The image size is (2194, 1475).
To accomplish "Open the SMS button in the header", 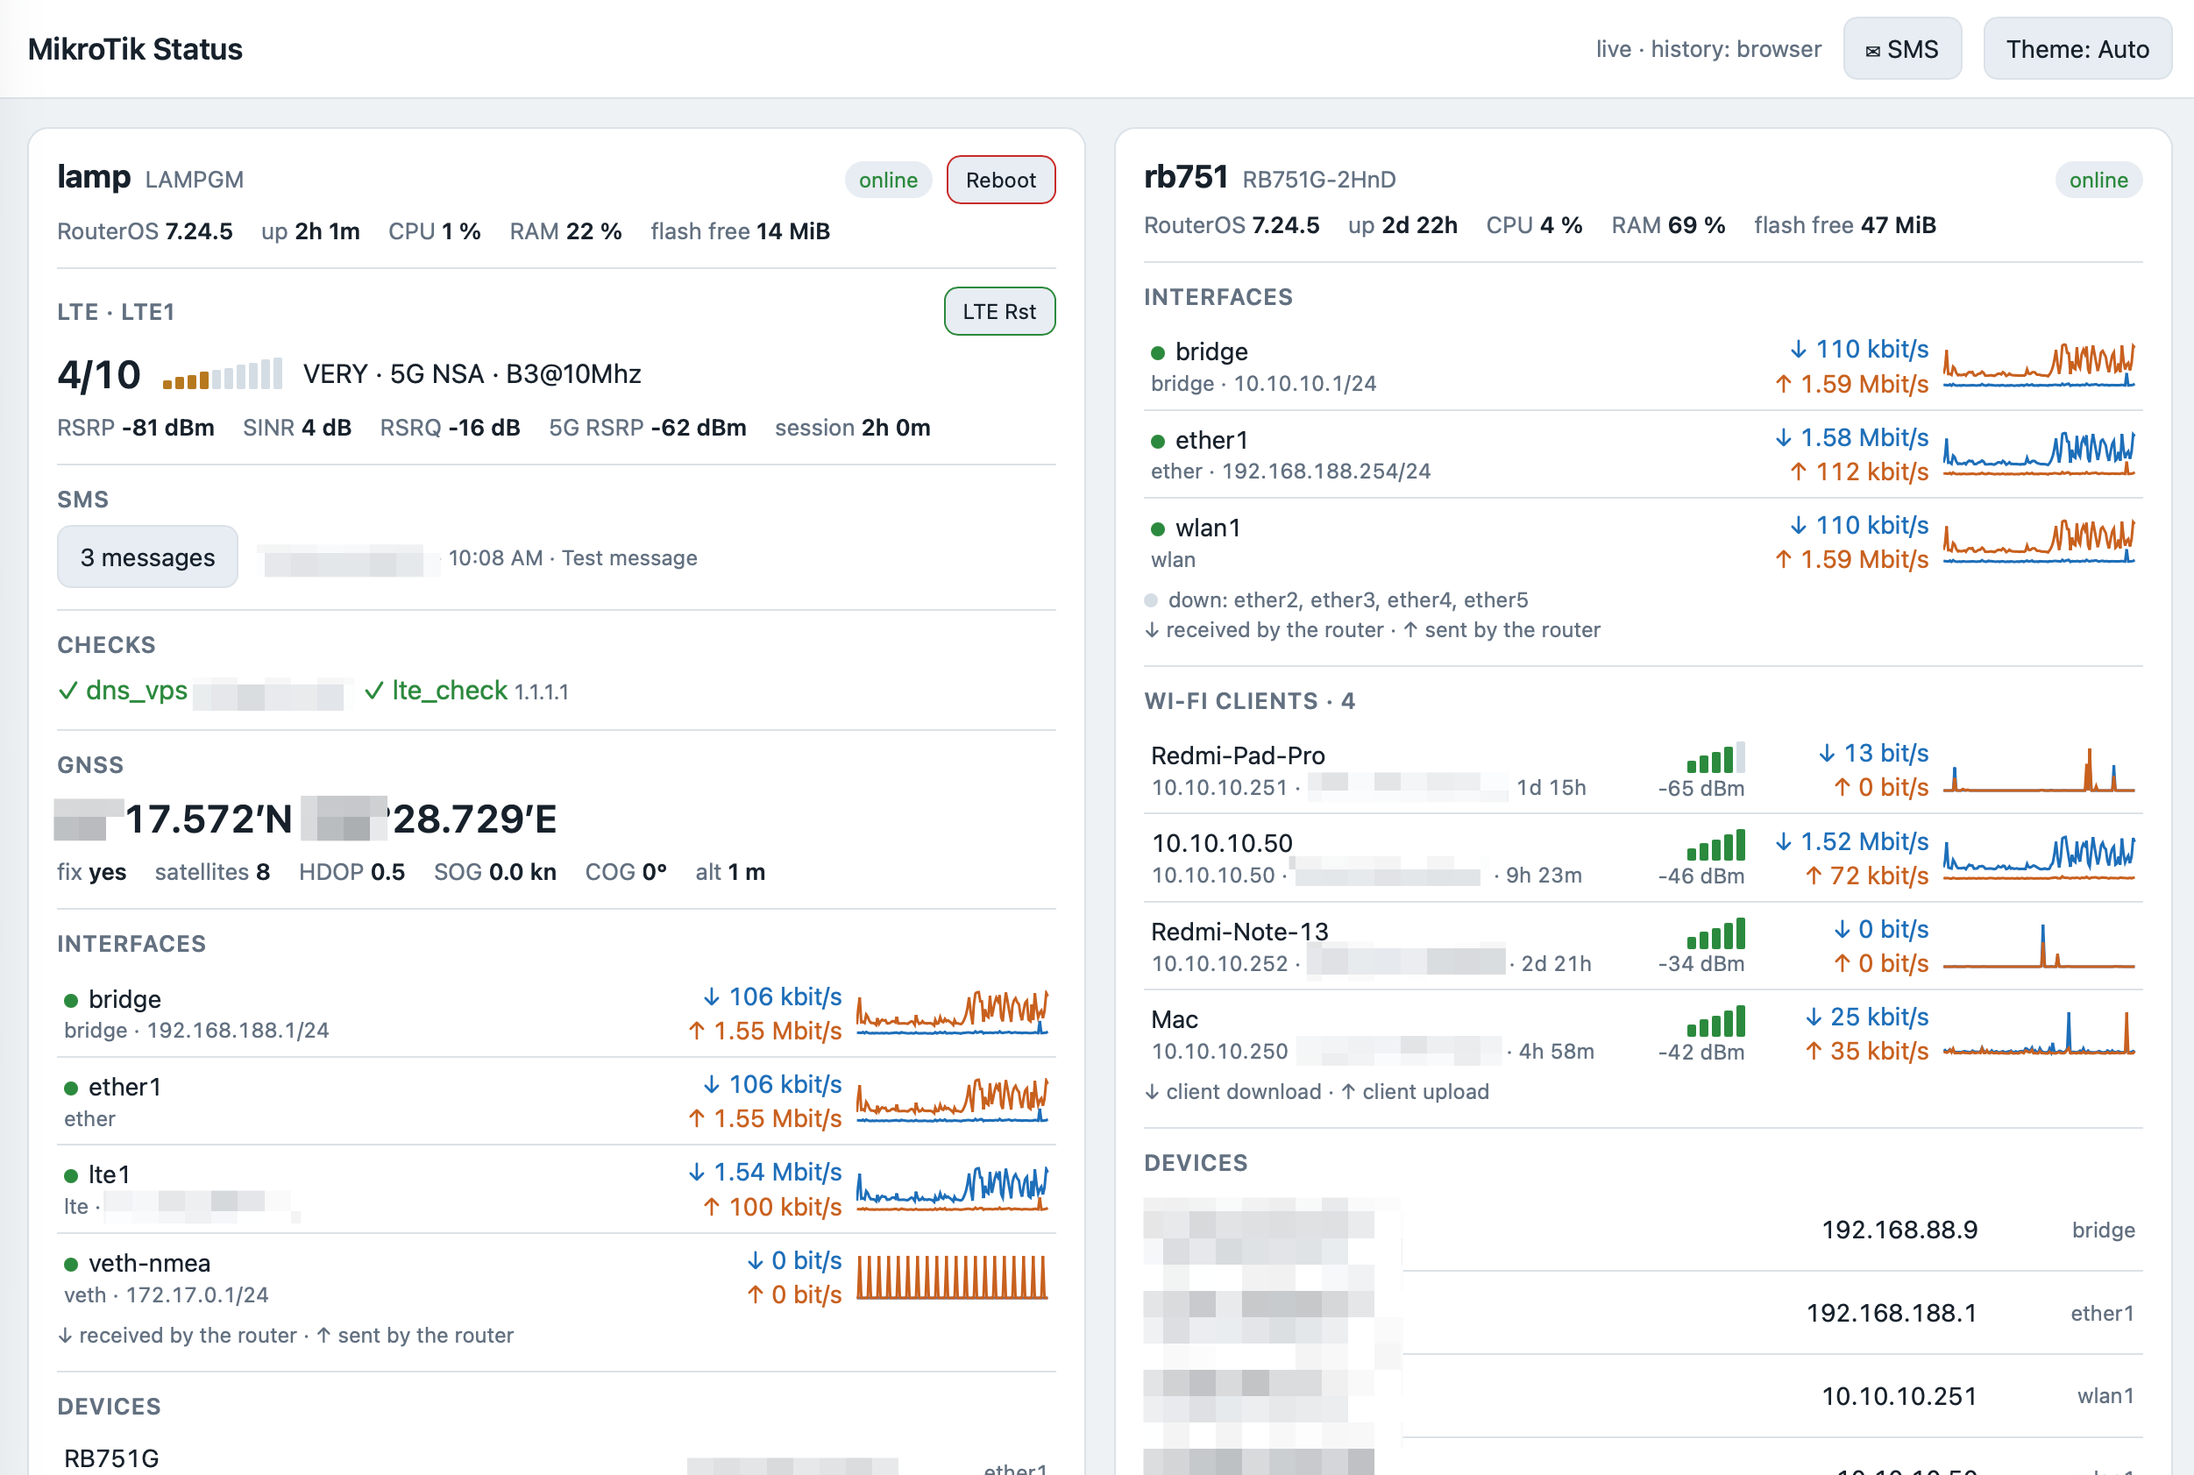I will [x=1901, y=49].
